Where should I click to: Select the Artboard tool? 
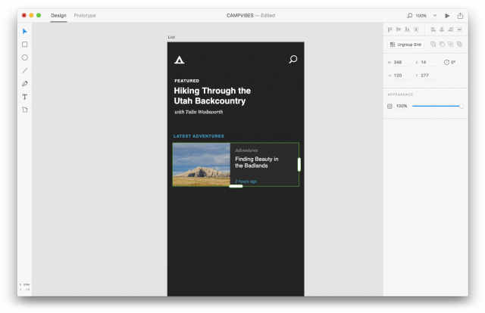coord(24,110)
